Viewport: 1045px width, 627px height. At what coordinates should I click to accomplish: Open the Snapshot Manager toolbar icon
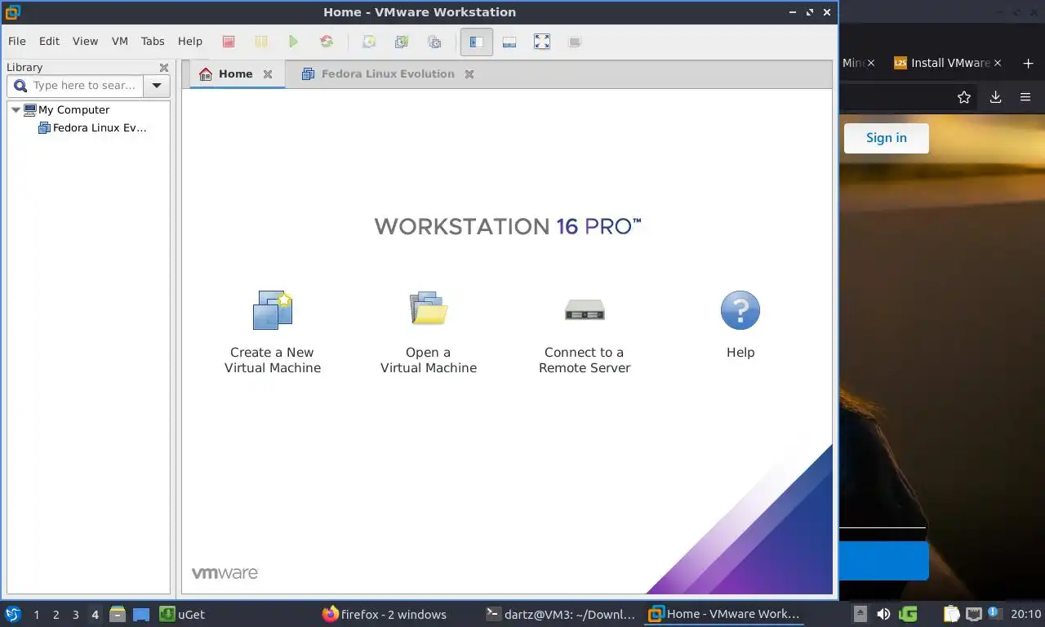pos(434,42)
